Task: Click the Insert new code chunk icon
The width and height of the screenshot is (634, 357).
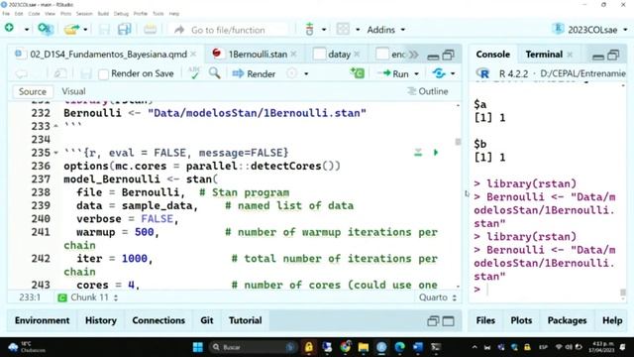Action: (357, 73)
